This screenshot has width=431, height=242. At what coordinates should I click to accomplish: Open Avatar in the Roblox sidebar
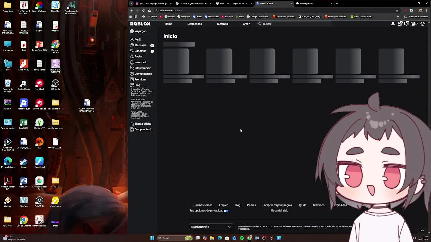(x=136, y=57)
